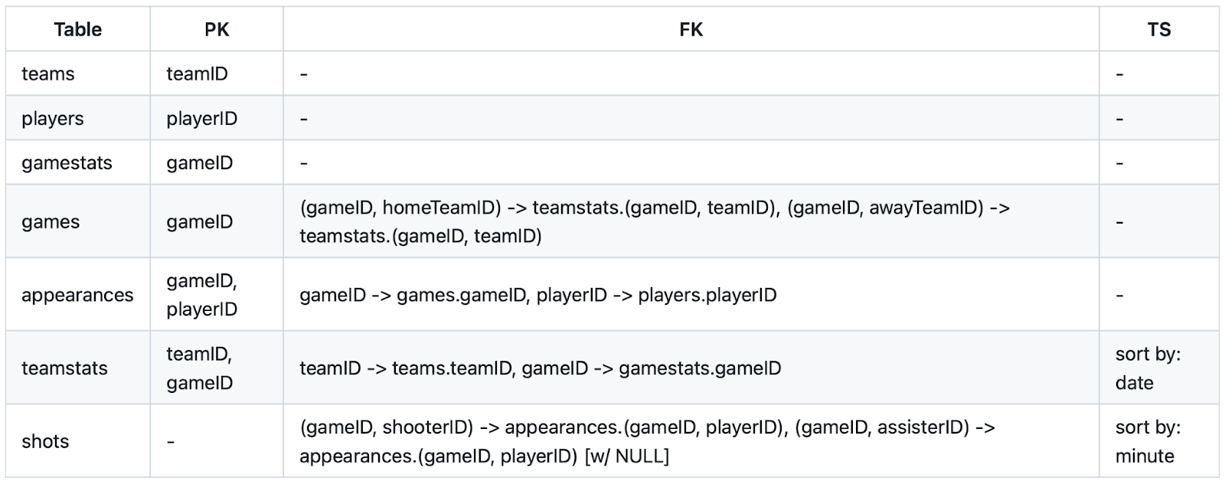Click the 'sort by: date' cell
Screen dimensions: 1225x481
[1148, 368]
